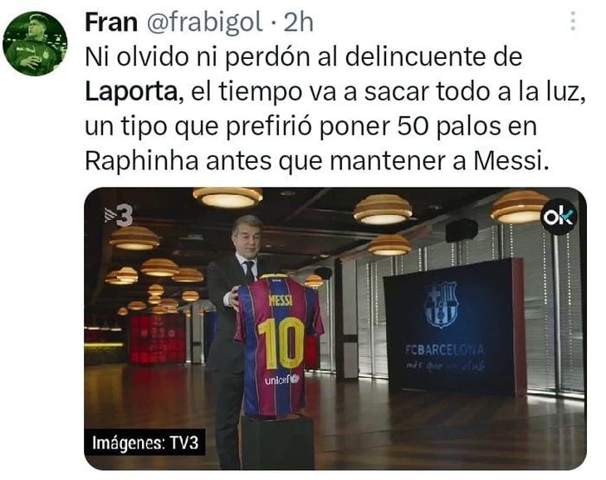The width and height of the screenshot is (606, 480).
Task: Click the black pedestal under the jersey
Action: click(x=278, y=442)
